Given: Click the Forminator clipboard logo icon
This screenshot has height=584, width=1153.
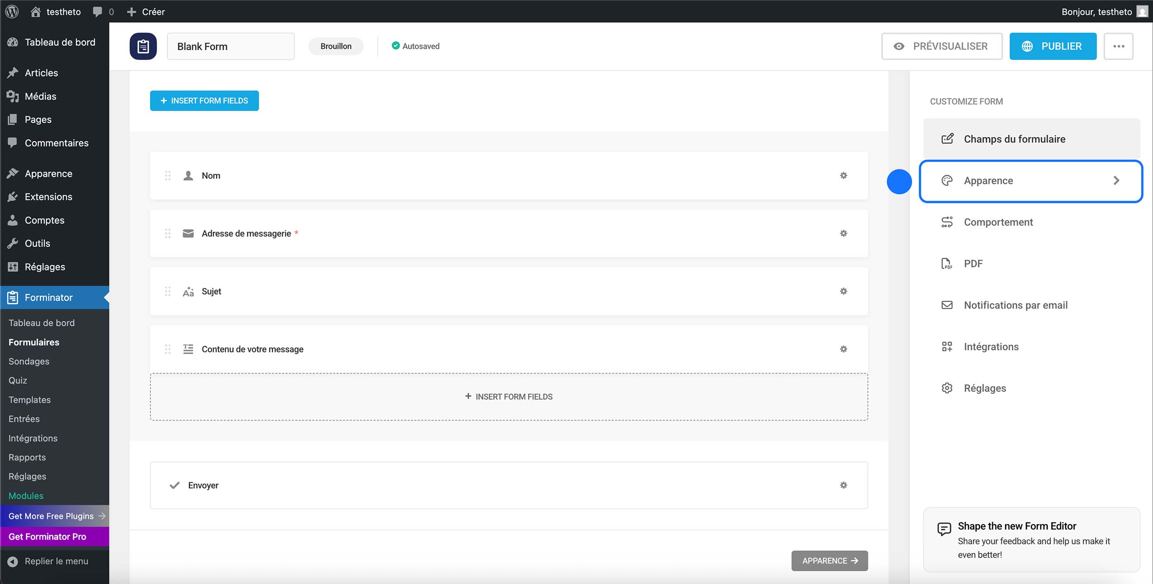Looking at the screenshot, I should [143, 46].
